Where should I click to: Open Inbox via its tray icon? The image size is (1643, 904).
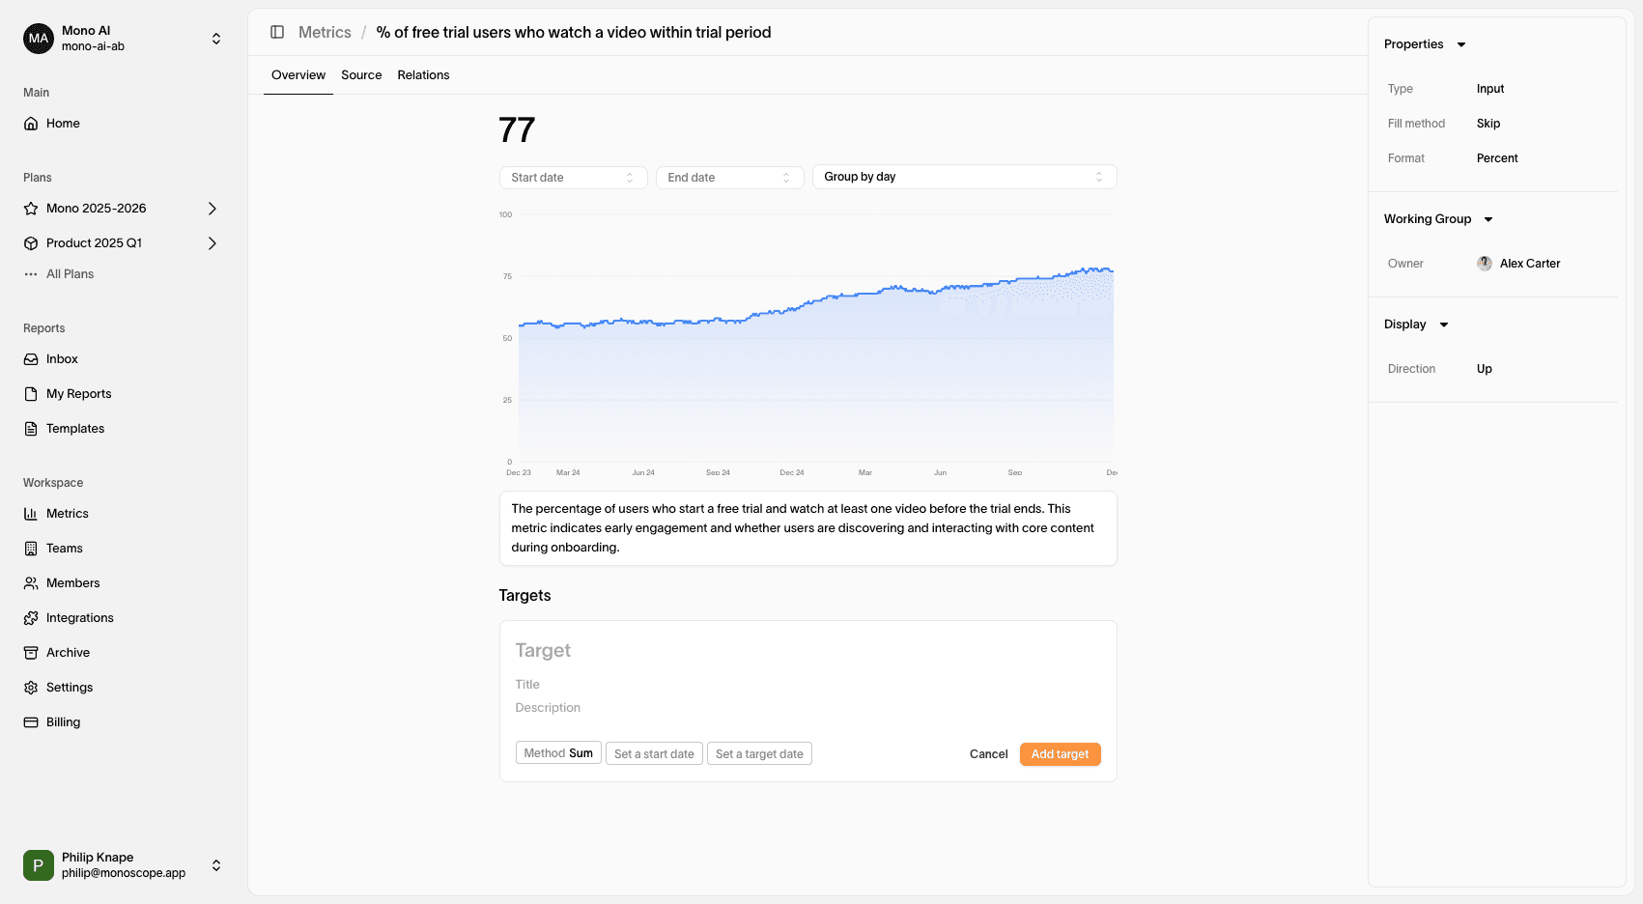click(31, 359)
